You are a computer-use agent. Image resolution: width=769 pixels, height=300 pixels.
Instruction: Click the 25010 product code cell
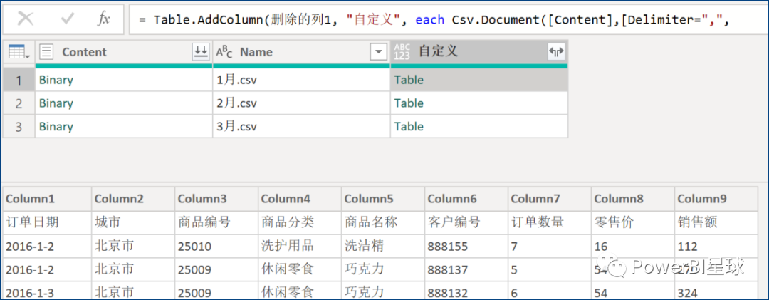[x=216, y=246]
